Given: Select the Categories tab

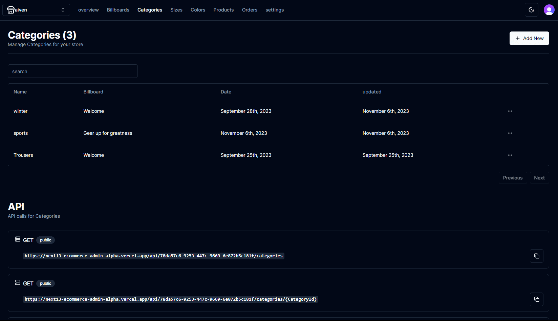Looking at the screenshot, I should tap(150, 10).
